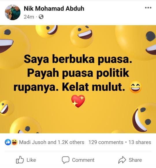Screen dimensions: 156x168
Task: Click Nik Mohamad Abduh's profile picture
Action: coord(13,12)
